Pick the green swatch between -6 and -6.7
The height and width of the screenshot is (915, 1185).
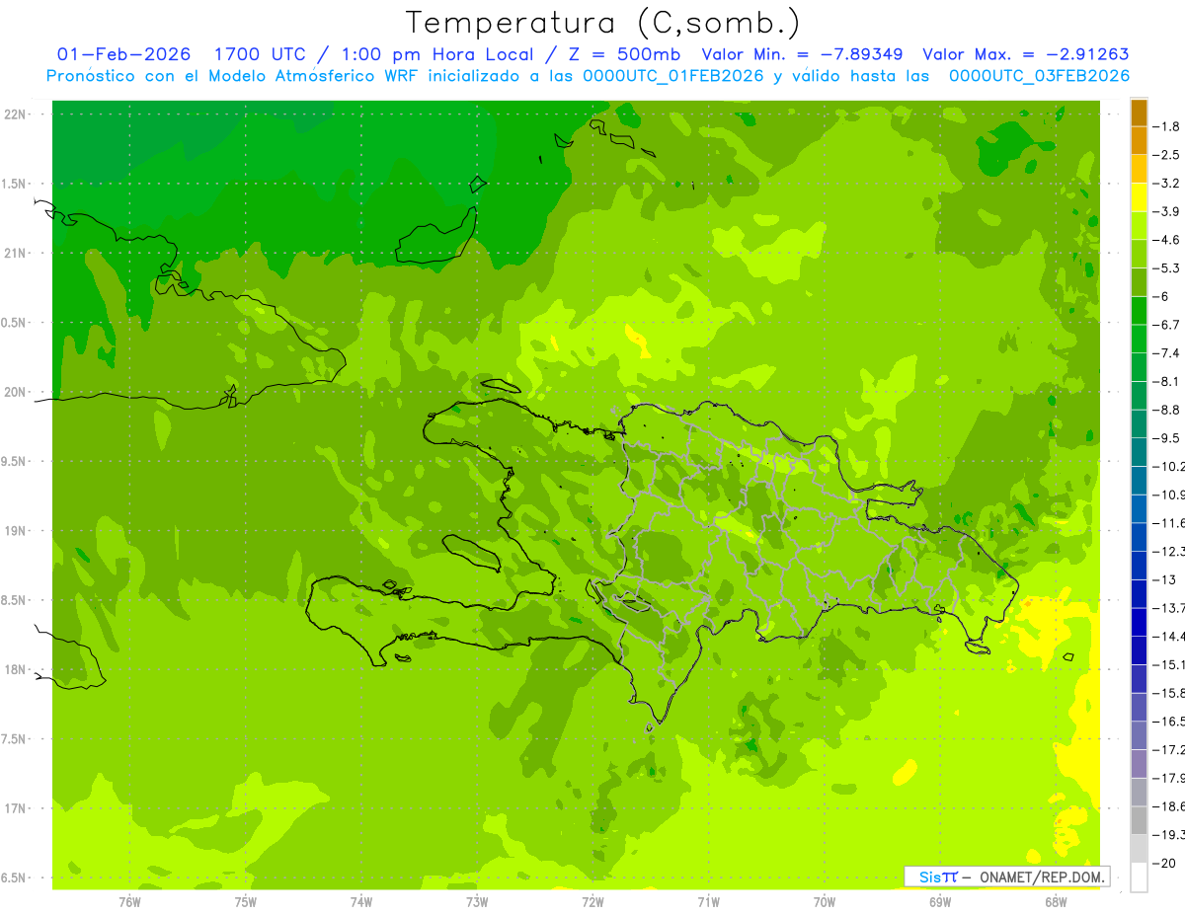tap(1139, 311)
